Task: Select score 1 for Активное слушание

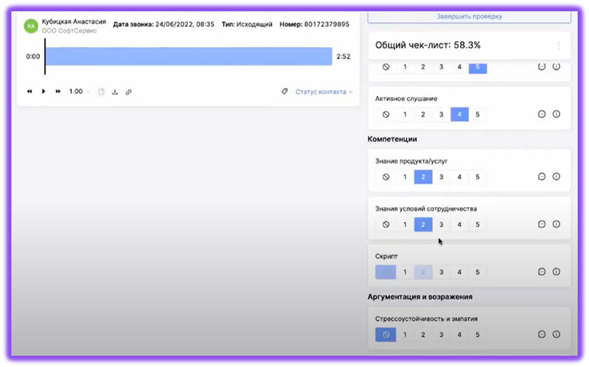Action: [405, 114]
